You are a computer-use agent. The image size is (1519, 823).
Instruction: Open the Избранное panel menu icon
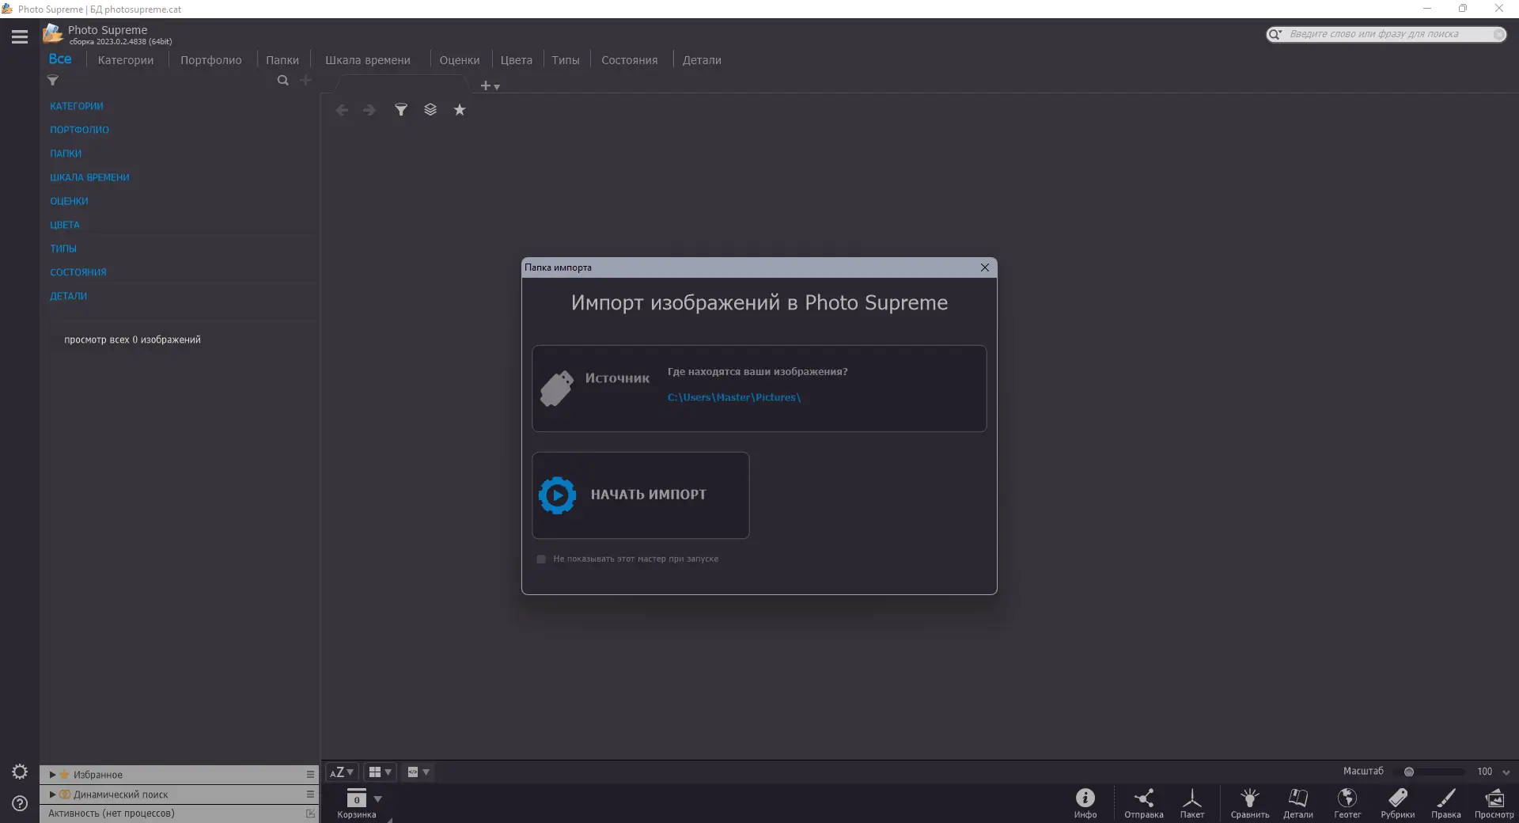(310, 774)
